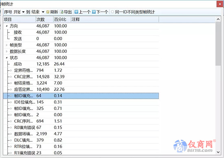224x158 pixels.
Task: Click the 注释 column header
Action: point(115,19)
